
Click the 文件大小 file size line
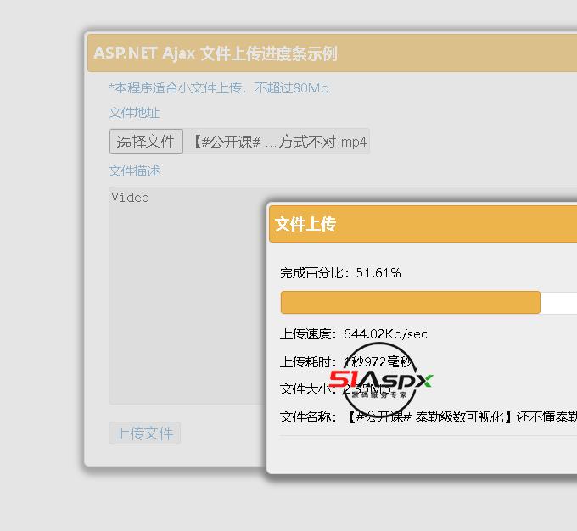tap(336, 389)
